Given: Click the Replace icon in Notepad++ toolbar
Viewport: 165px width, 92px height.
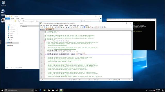Looking at the screenshot, I should coord(68,27).
